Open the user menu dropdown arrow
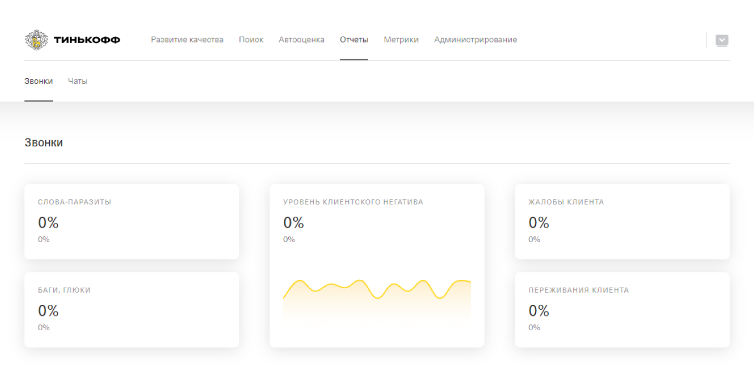Screen dimensions: 754x384 coord(721,40)
